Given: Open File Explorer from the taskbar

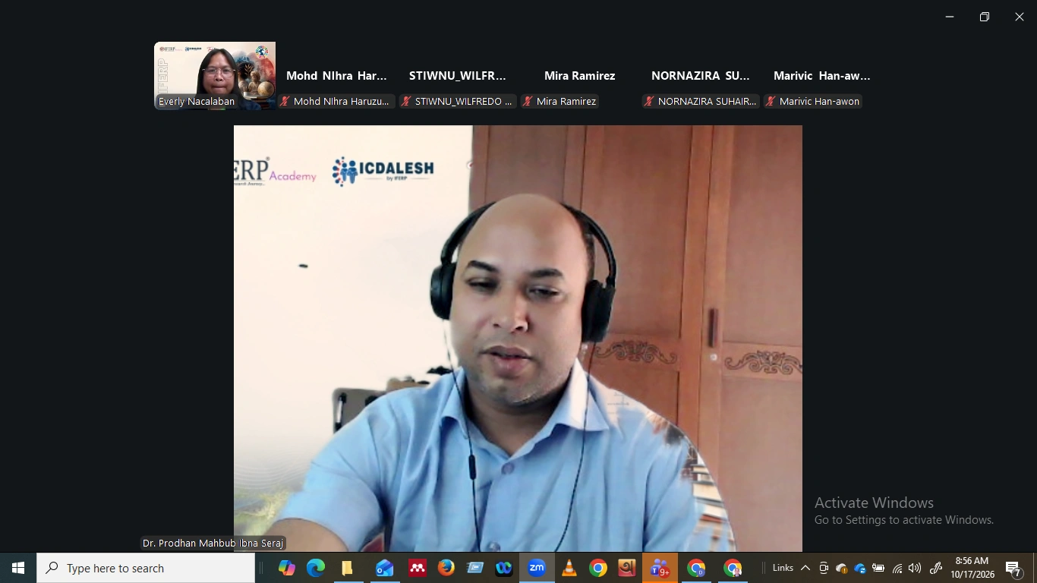Looking at the screenshot, I should pyautogui.click(x=348, y=568).
